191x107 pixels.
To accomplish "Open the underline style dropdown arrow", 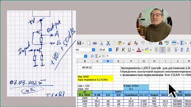I will coord(133,50).
